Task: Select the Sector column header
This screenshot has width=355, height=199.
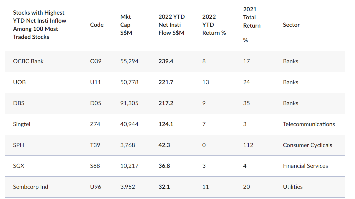Action: click(291, 25)
